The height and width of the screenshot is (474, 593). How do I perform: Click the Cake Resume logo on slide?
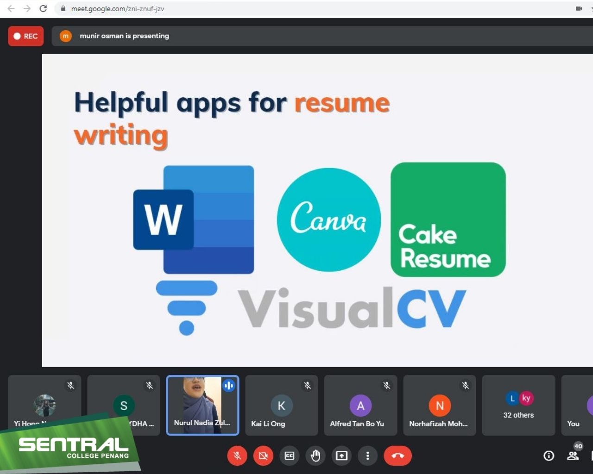click(448, 219)
